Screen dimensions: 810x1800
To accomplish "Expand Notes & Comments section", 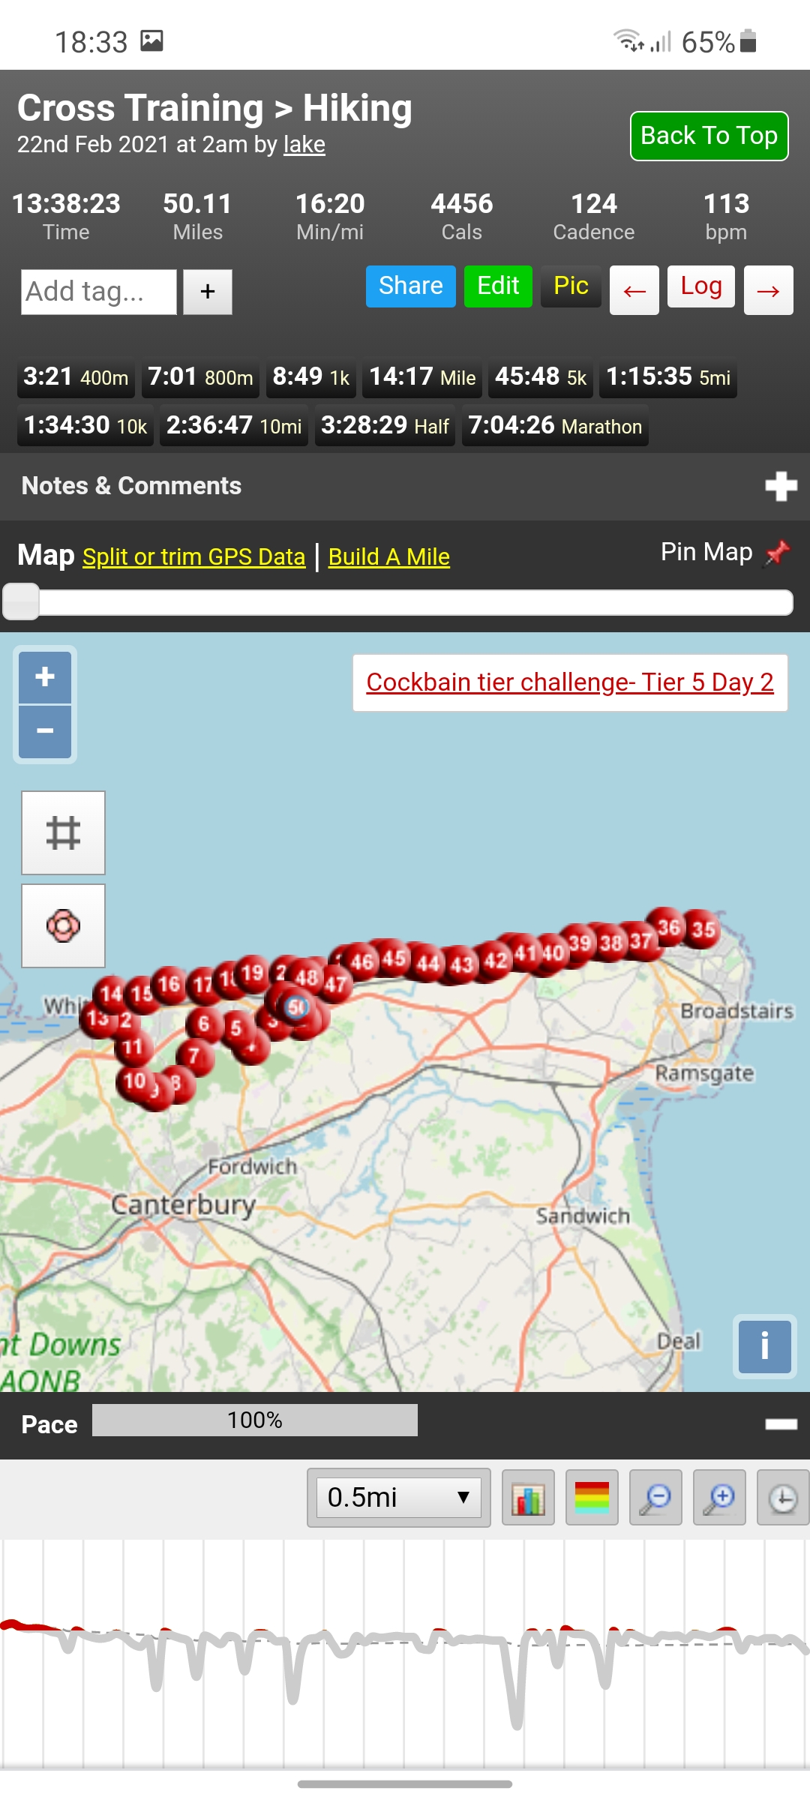I will pos(781,486).
